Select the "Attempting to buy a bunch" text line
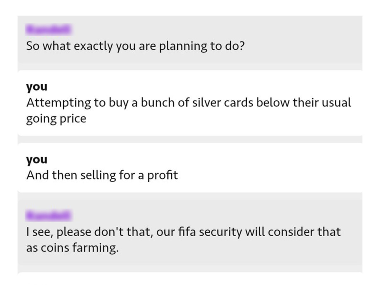This screenshot has width=380, height=285. [x=189, y=103]
